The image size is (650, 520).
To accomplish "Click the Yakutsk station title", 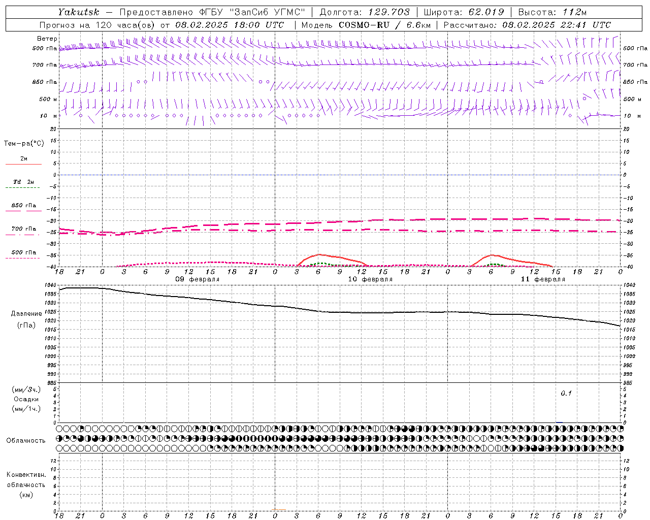I will click(x=78, y=12).
